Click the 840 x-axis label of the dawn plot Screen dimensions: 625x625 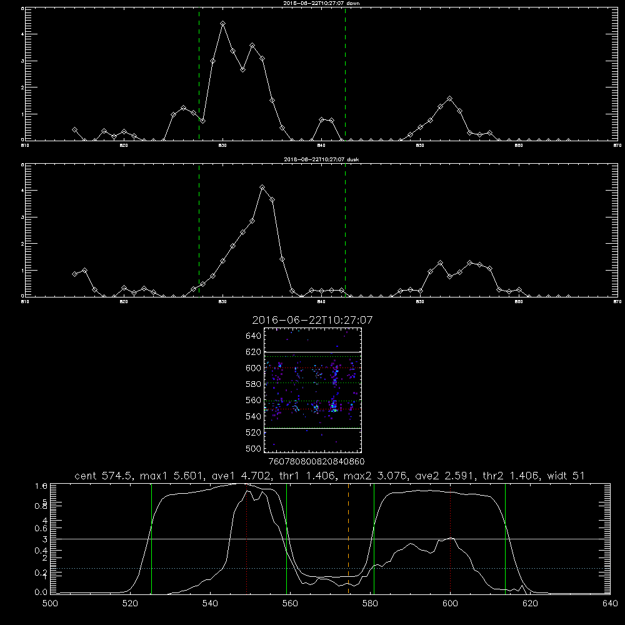[x=321, y=146]
